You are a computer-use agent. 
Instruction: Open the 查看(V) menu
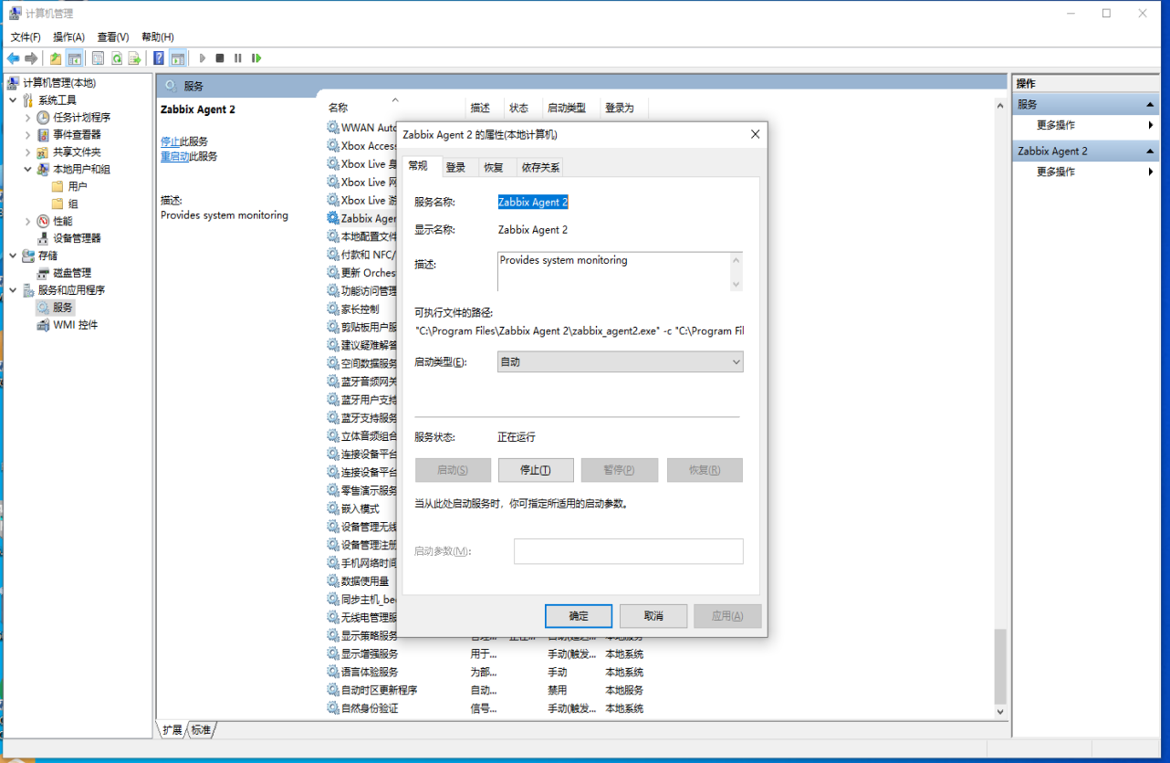click(x=113, y=37)
